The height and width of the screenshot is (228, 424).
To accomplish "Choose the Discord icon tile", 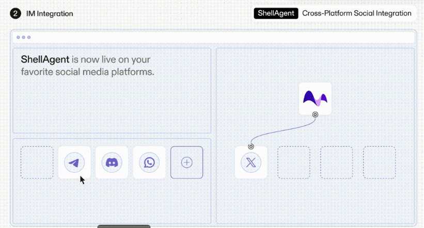I will pos(112,162).
